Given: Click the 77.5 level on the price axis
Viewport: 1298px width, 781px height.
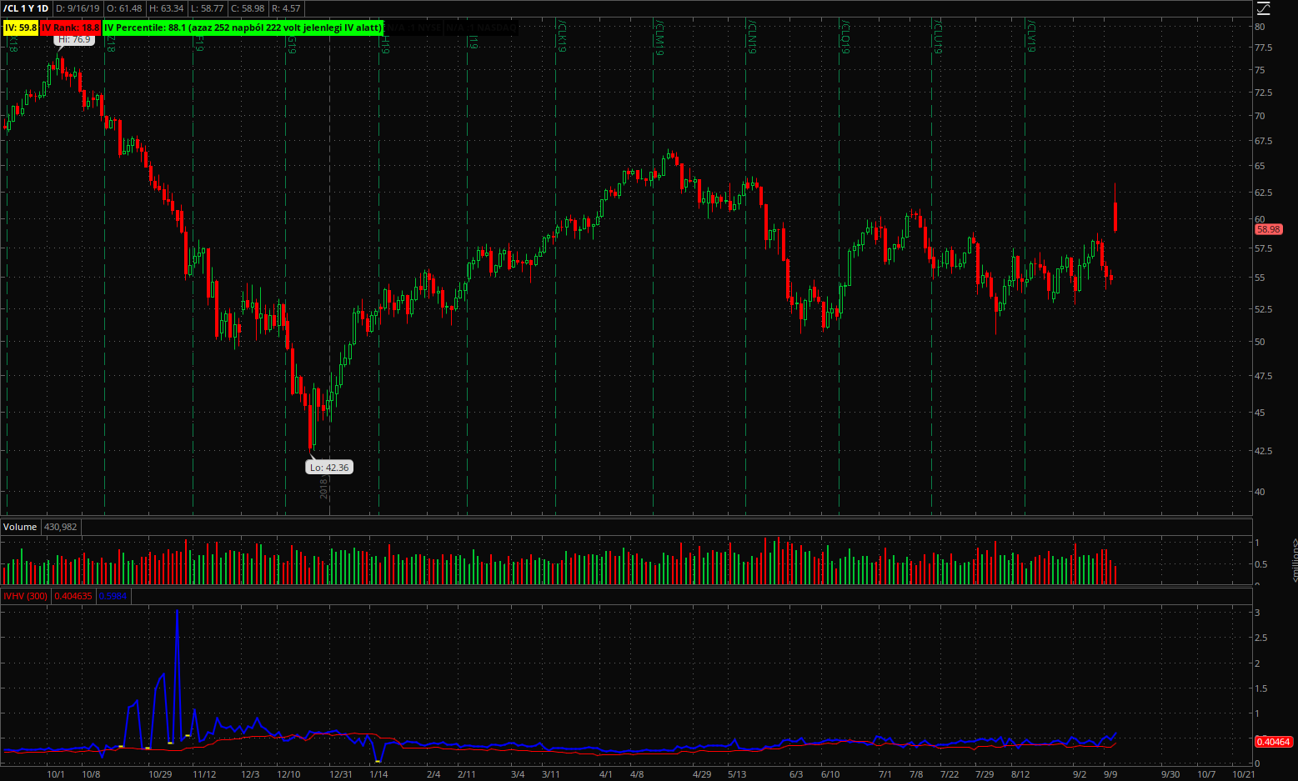Looking at the screenshot, I should pyautogui.click(x=1264, y=48).
